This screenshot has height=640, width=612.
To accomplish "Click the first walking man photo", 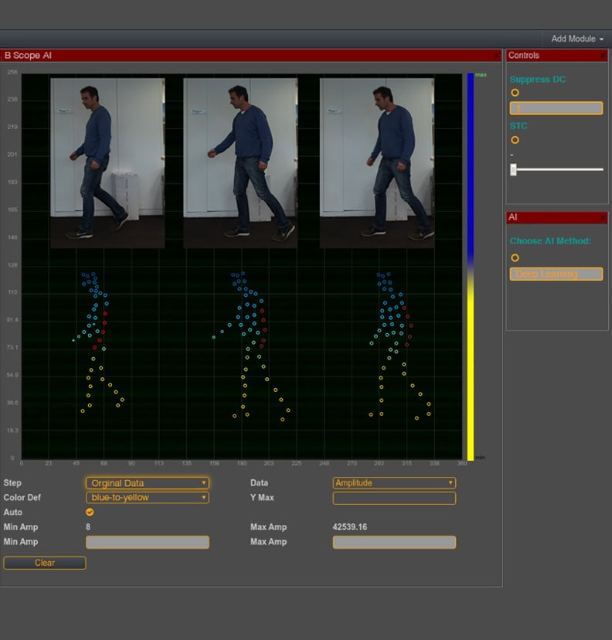I will [x=107, y=162].
